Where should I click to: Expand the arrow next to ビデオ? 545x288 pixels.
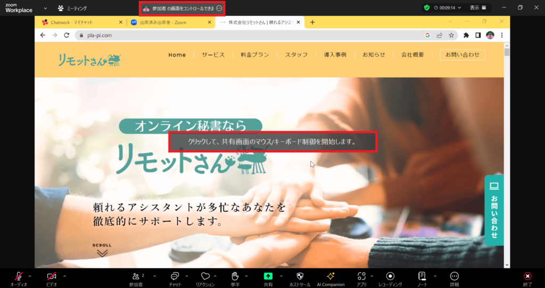coord(64,276)
